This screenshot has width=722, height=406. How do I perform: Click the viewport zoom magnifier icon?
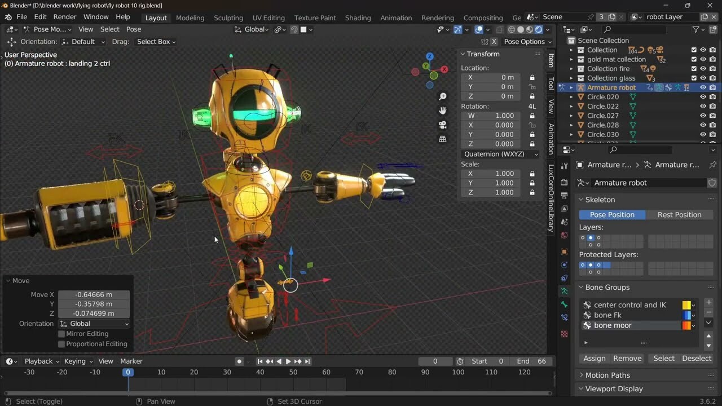click(443, 96)
